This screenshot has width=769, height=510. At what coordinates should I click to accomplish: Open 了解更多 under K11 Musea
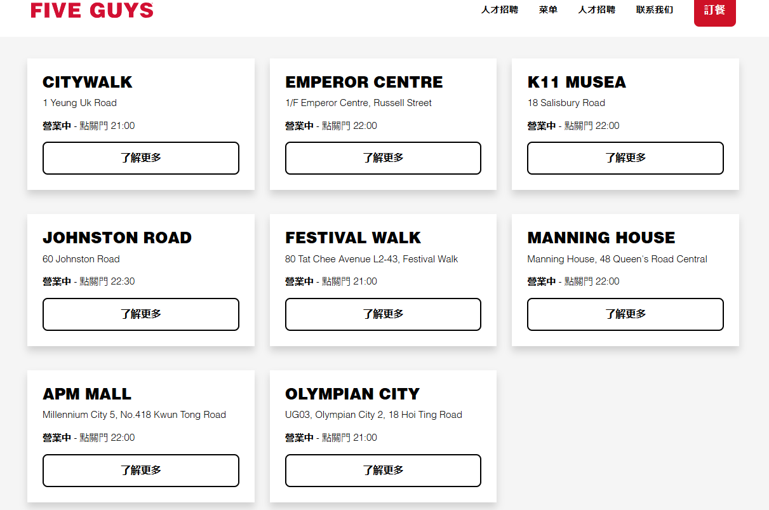point(625,158)
